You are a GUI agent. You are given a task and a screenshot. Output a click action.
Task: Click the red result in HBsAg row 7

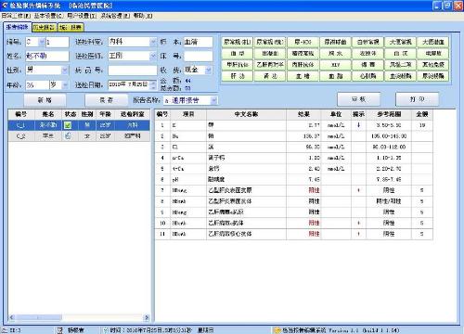click(314, 190)
